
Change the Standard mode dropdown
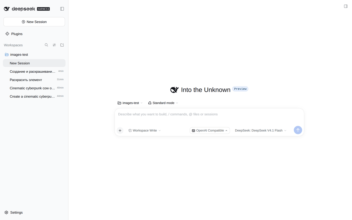(163, 103)
